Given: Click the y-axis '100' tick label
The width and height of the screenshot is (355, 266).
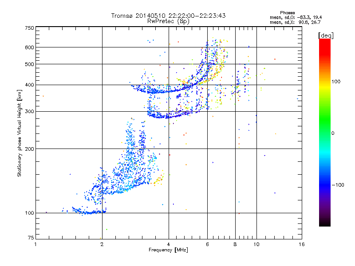Looking at the screenshot, I should [x=29, y=213].
